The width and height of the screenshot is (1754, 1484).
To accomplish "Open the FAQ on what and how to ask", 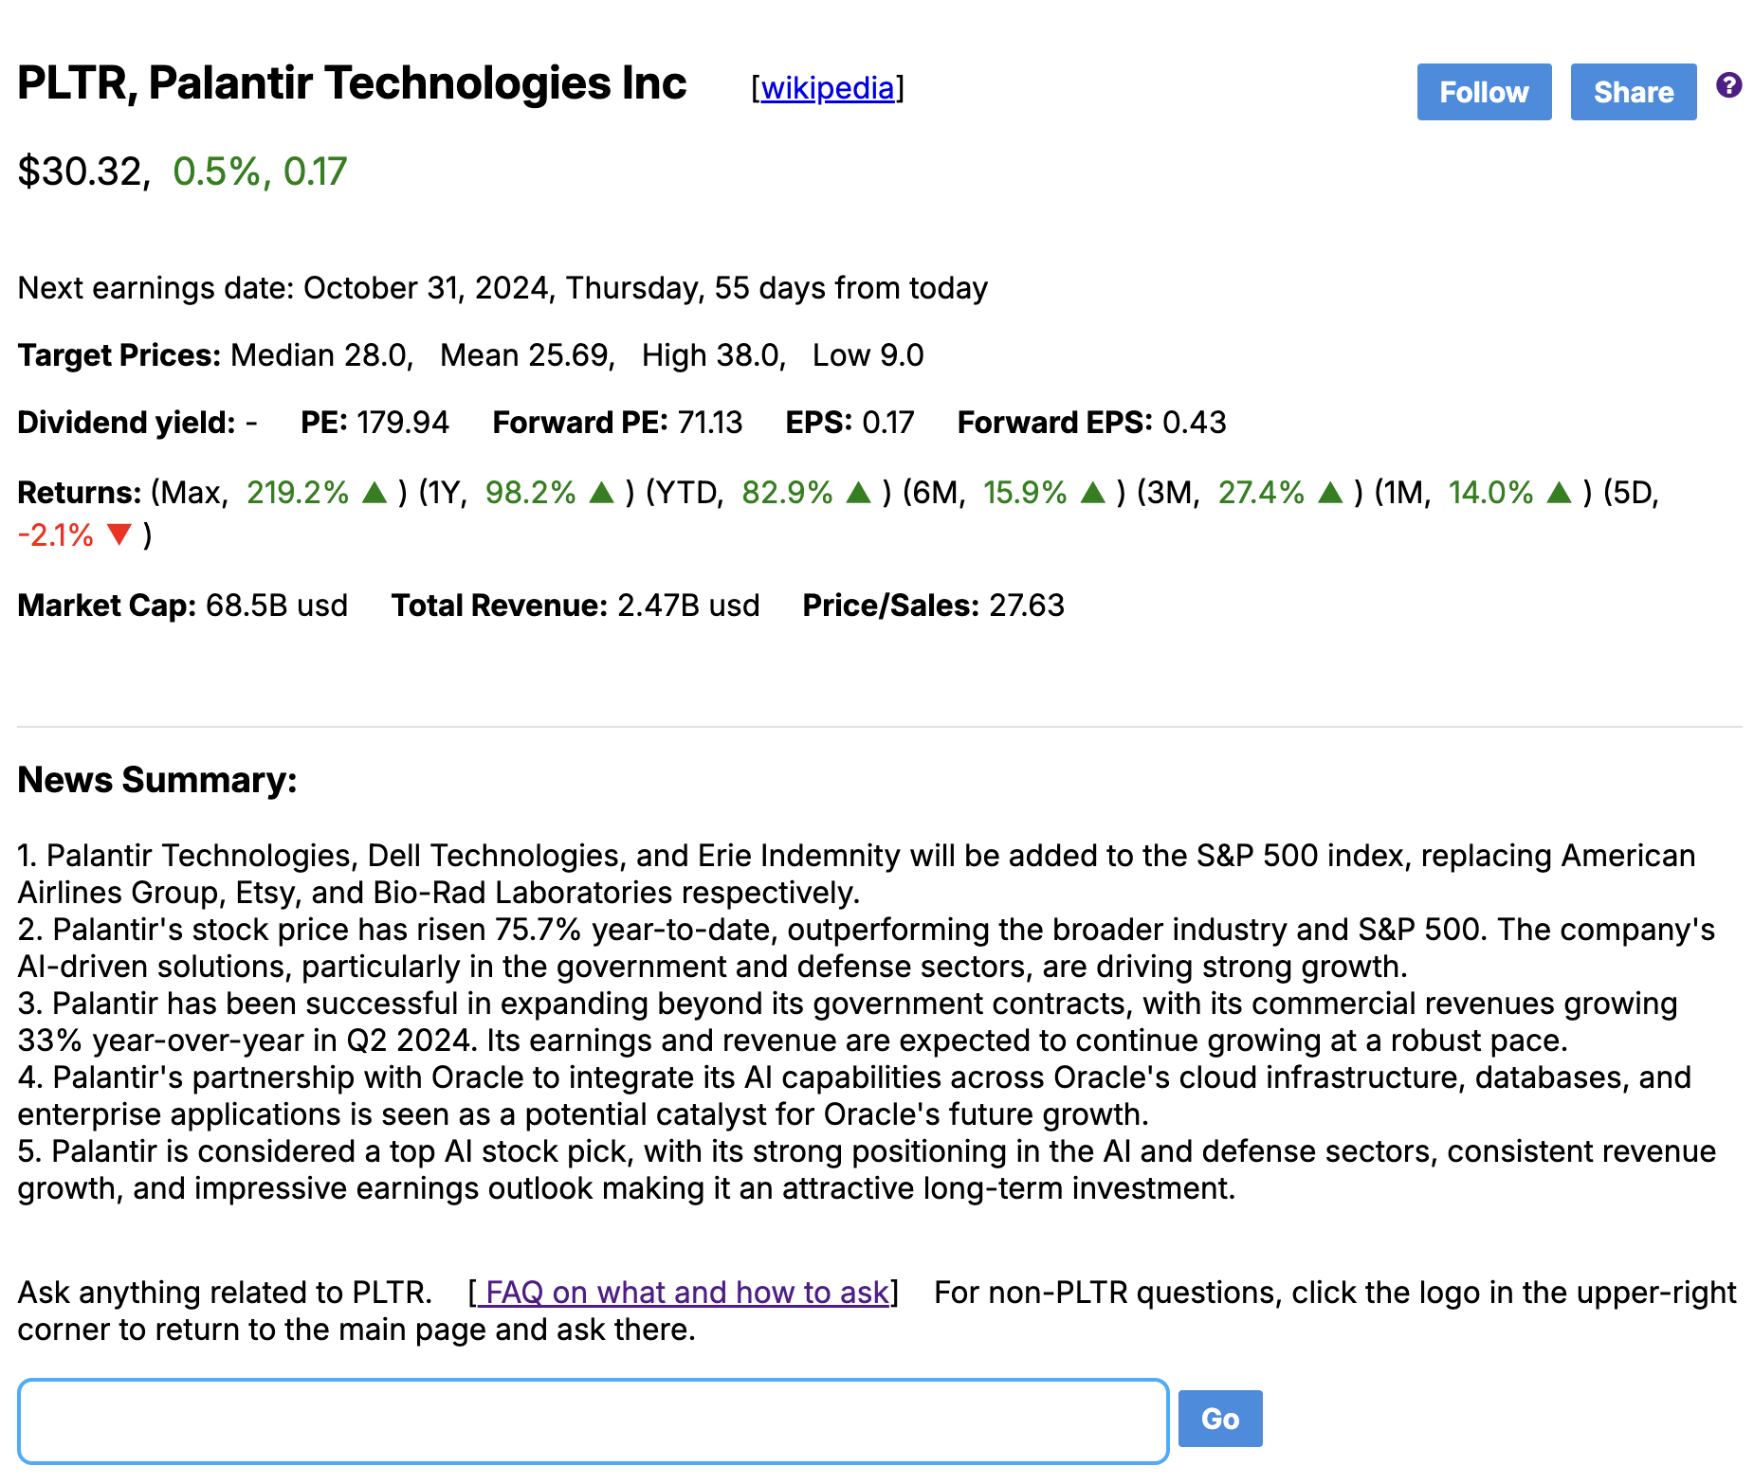I will pyautogui.click(x=684, y=1293).
